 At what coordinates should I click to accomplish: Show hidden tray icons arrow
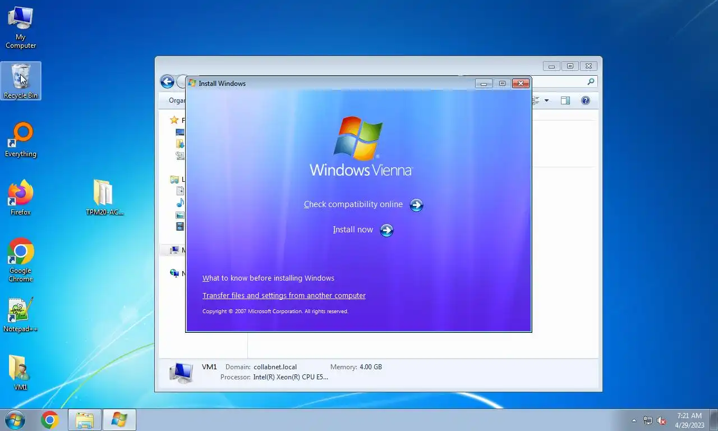634,420
